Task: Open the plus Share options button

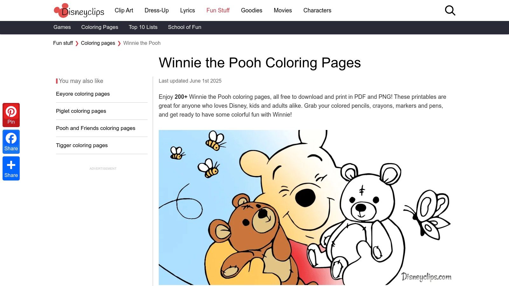Action: tap(11, 168)
